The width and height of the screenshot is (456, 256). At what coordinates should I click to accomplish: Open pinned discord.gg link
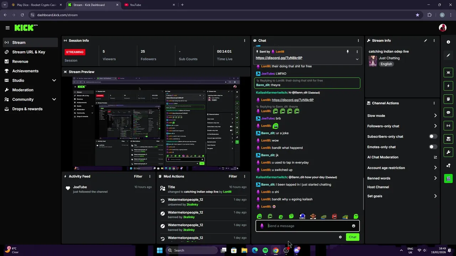[x=279, y=58]
